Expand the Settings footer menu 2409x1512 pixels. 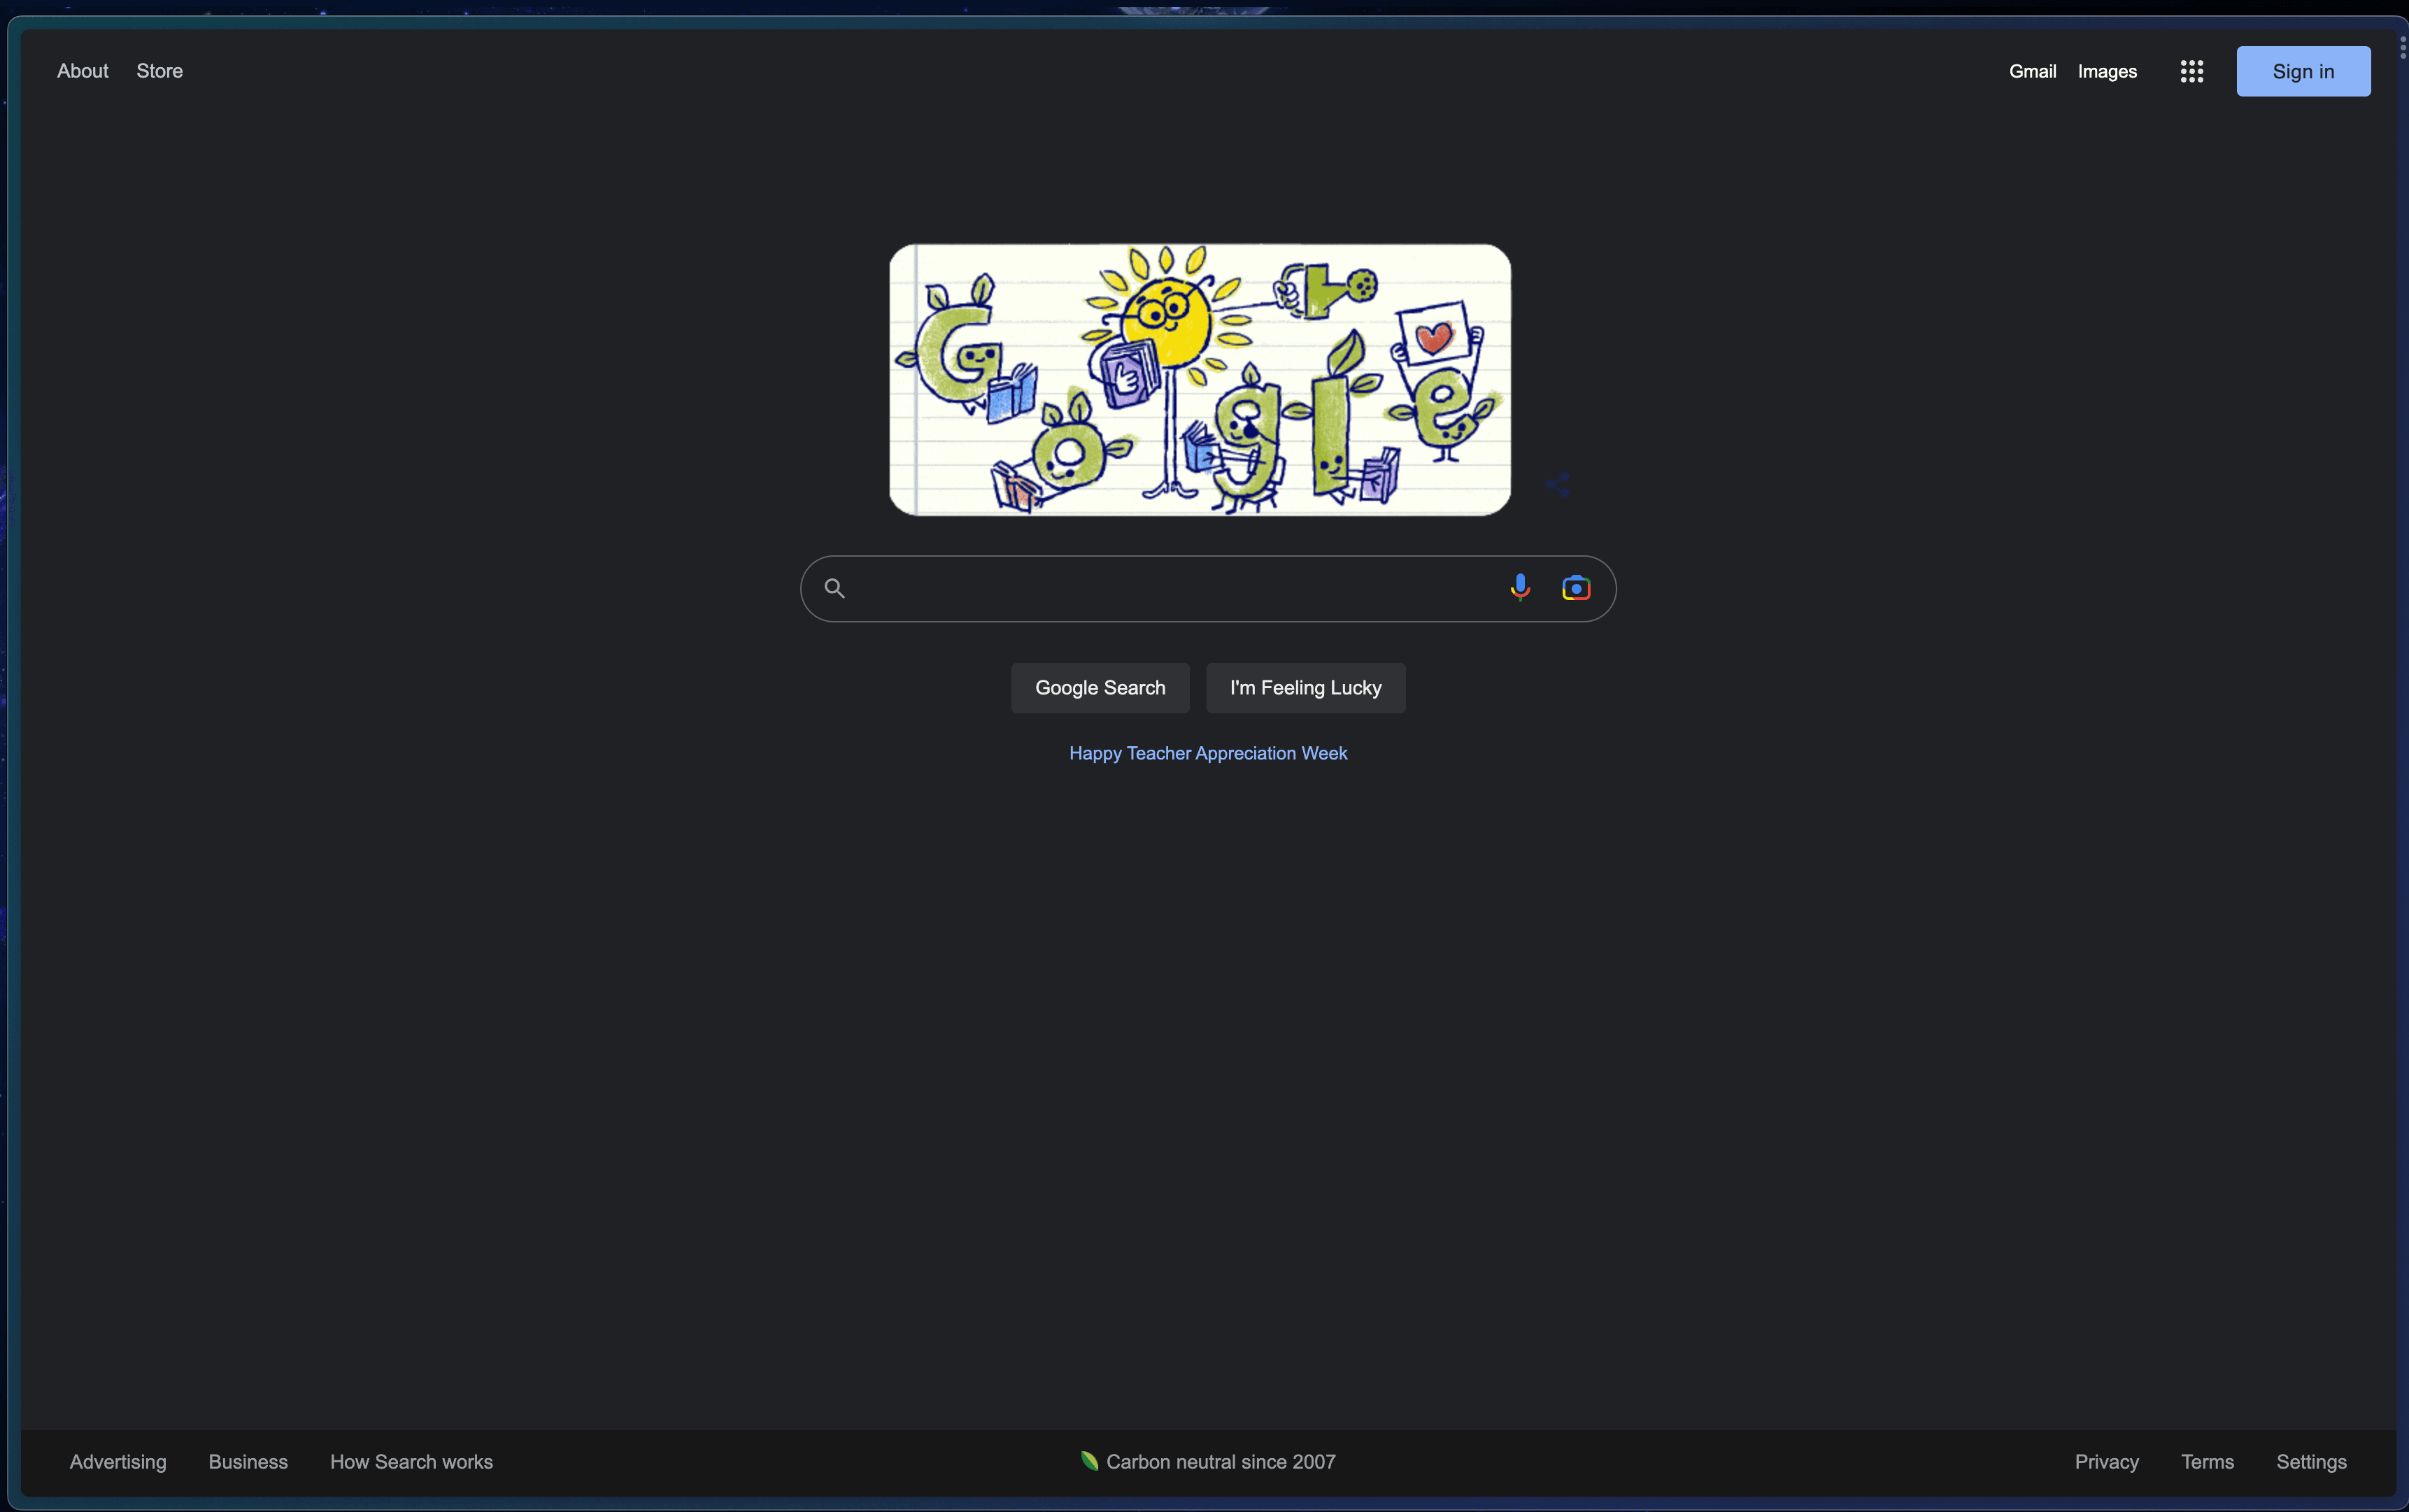(x=2311, y=1461)
